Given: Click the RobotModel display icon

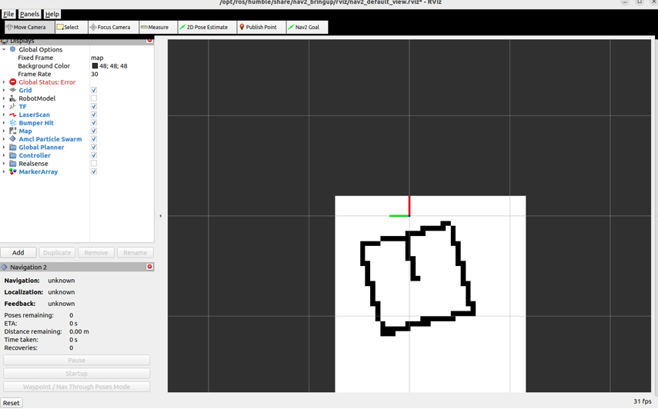Looking at the screenshot, I should click(x=12, y=98).
